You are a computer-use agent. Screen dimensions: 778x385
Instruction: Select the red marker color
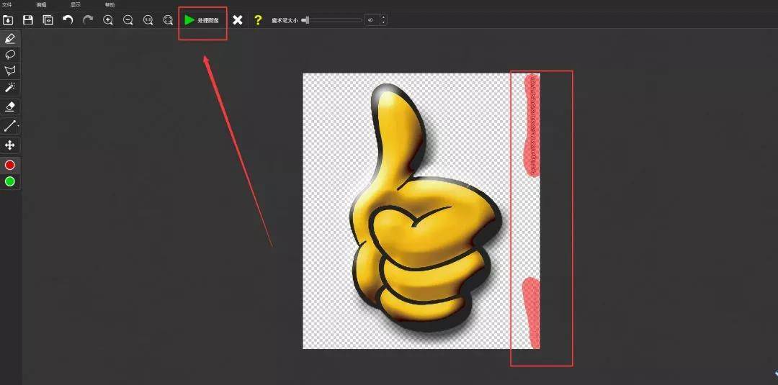click(x=10, y=165)
